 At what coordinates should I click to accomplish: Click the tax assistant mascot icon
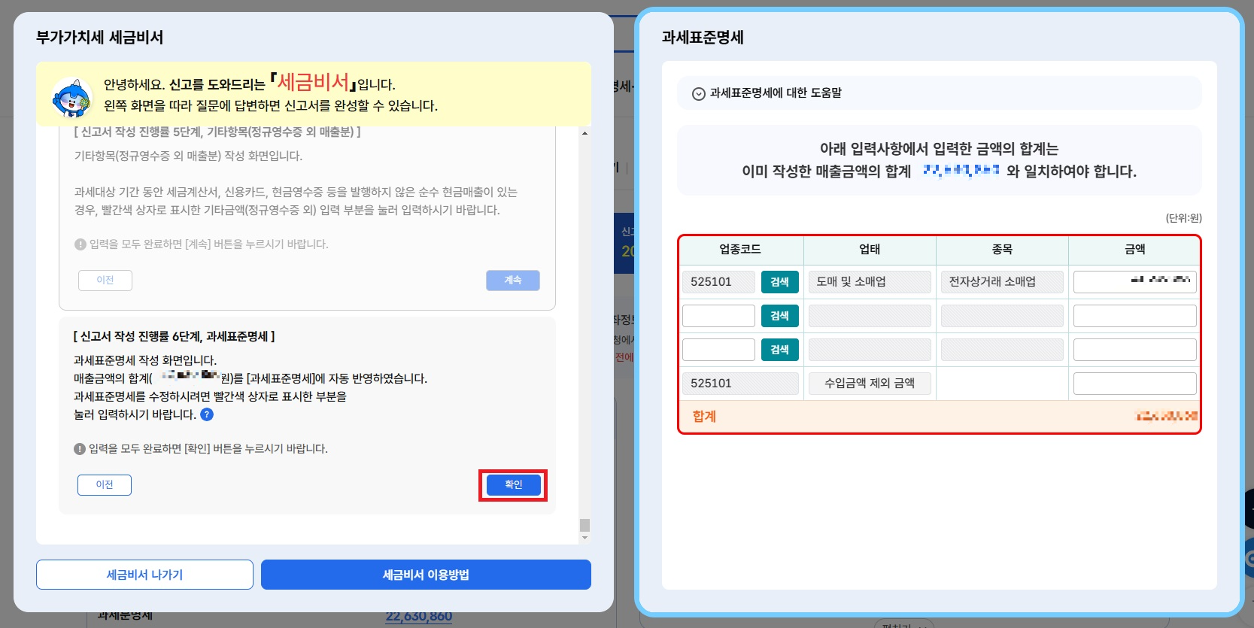71,98
